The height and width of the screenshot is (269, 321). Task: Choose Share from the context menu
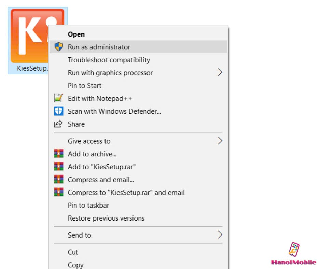(x=138, y=124)
